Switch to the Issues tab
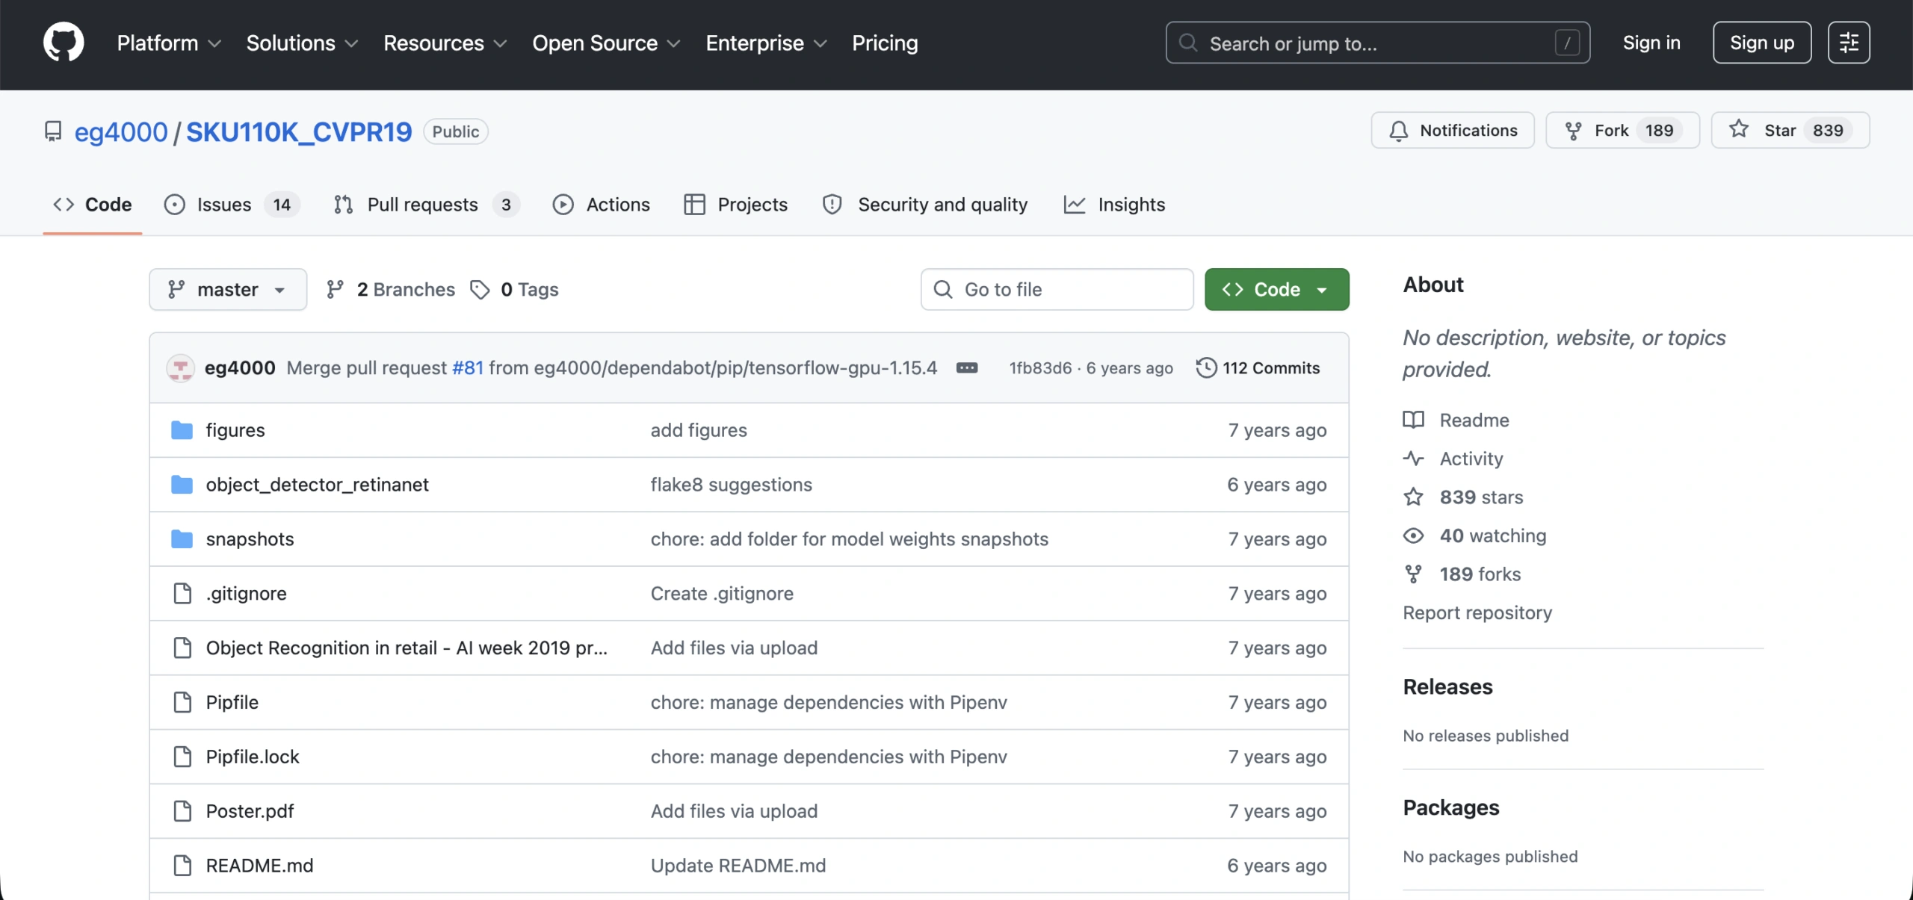This screenshot has width=1913, height=900. pos(232,205)
